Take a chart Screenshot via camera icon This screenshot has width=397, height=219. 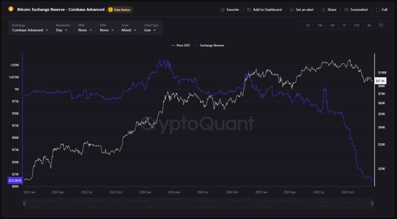347,10
